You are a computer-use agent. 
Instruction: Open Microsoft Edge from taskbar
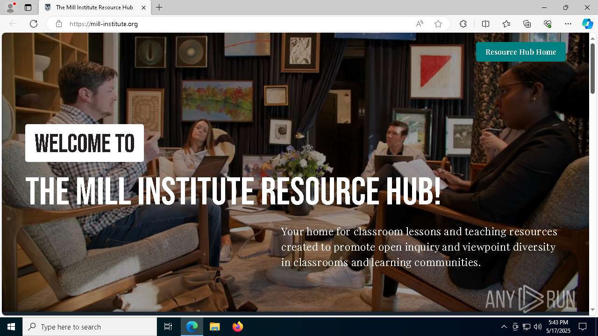click(x=192, y=327)
